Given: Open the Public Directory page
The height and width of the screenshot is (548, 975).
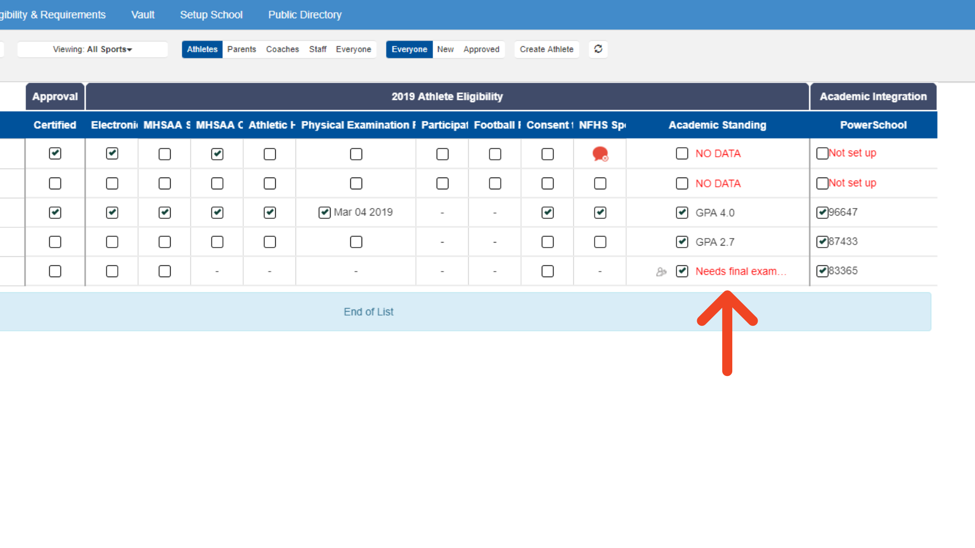Looking at the screenshot, I should pos(305,15).
